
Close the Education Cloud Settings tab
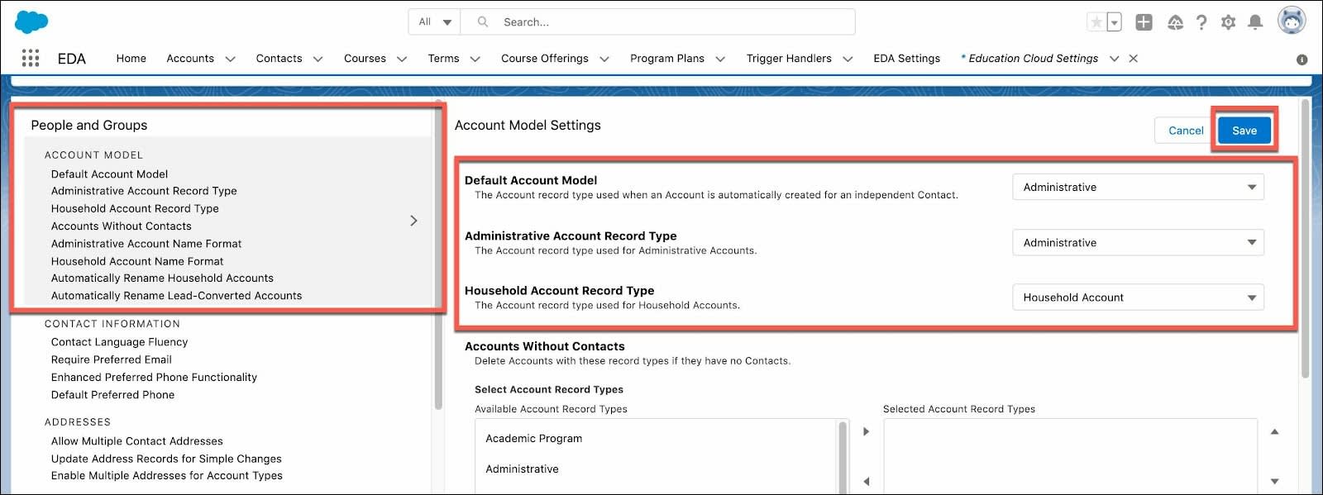point(1134,59)
